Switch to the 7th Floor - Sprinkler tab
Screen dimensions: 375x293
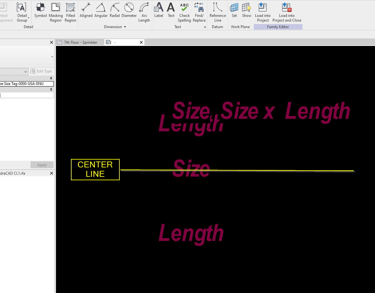click(80, 42)
